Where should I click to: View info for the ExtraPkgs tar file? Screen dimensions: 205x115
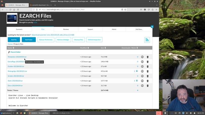[142, 62]
